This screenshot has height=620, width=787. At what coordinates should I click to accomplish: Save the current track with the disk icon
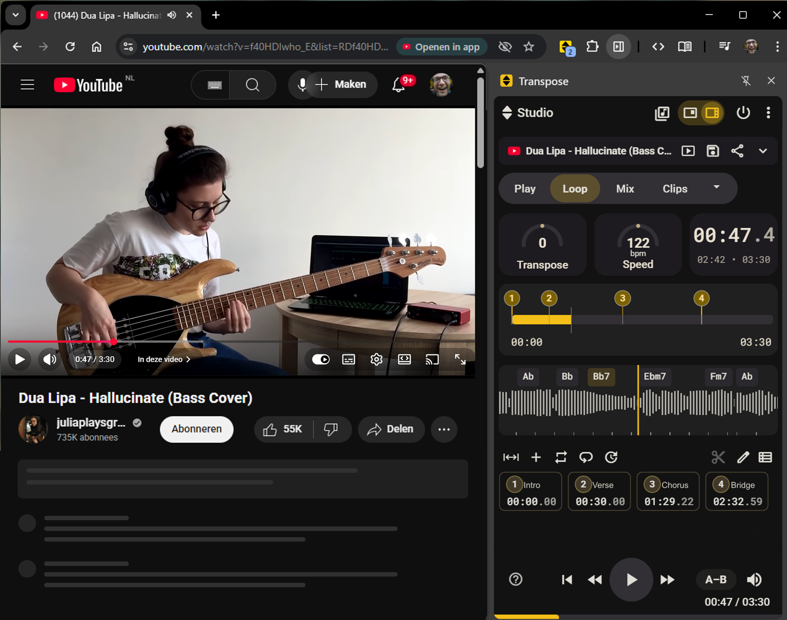pyautogui.click(x=713, y=151)
